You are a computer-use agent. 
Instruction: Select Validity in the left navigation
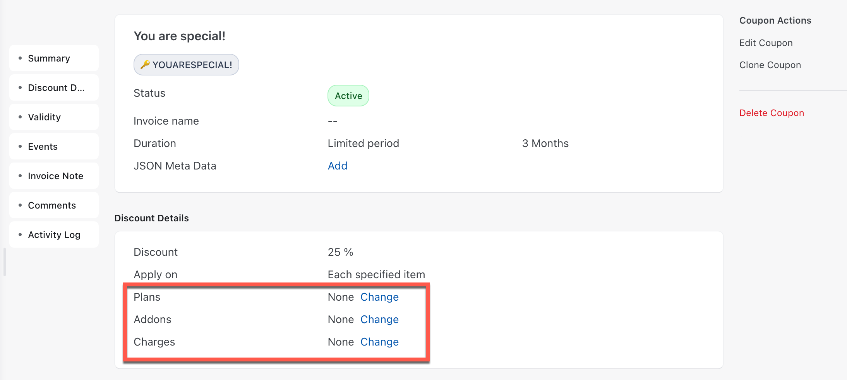point(44,117)
